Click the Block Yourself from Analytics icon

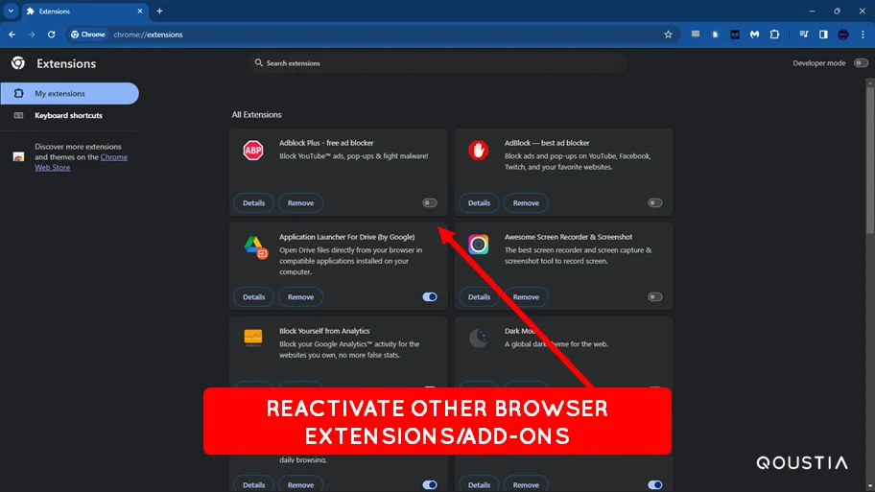tap(252, 338)
